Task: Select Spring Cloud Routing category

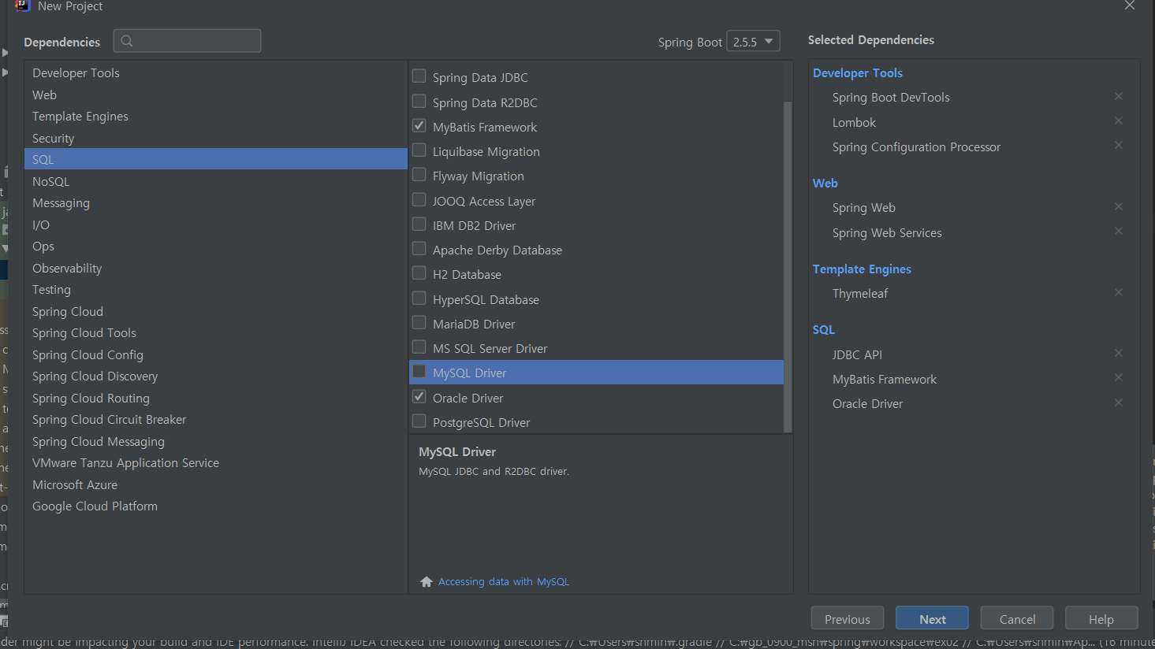Action: tap(215, 398)
